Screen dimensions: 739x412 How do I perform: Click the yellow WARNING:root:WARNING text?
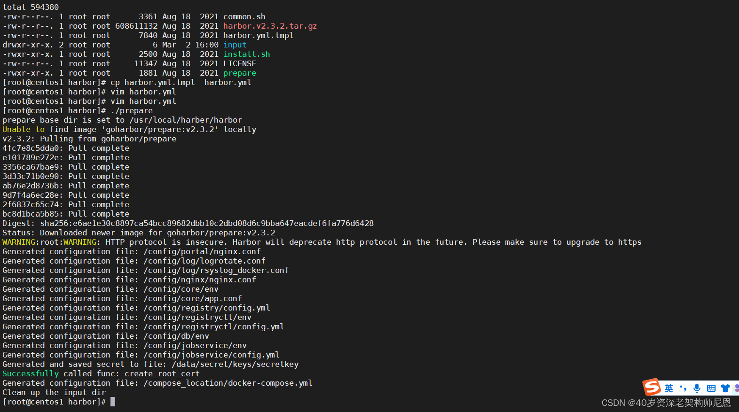pos(51,242)
